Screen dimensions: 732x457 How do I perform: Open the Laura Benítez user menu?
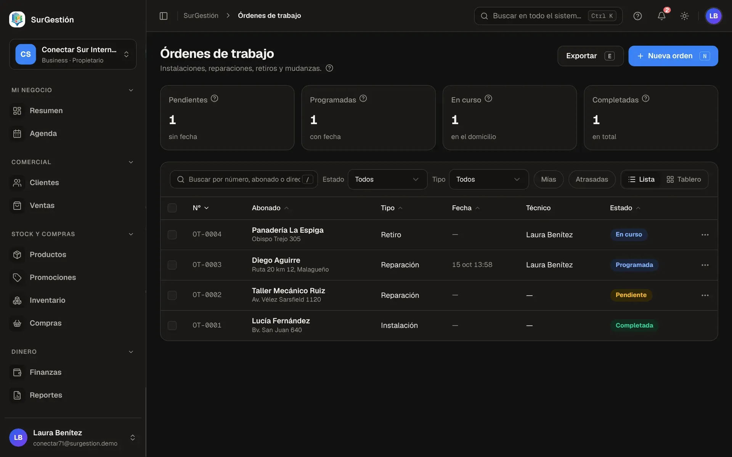coord(73,438)
